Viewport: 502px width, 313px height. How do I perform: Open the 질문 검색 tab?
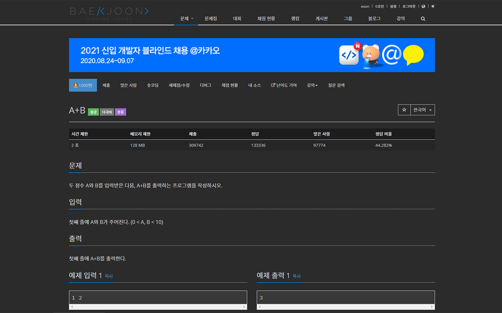336,85
